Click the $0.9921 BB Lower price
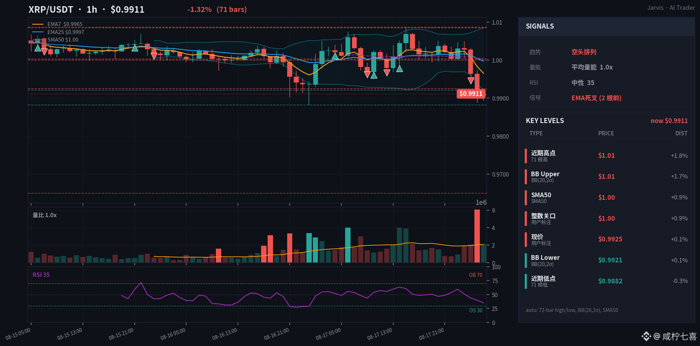This screenshot has height=346, width=700. click(610, 260)
